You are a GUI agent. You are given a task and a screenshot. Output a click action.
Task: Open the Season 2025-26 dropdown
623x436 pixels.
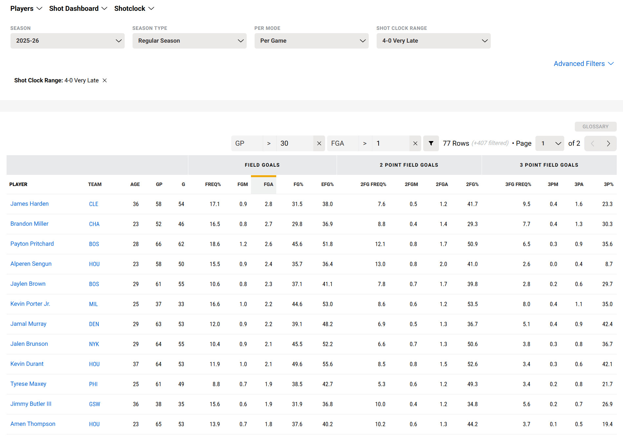click(x=67, y=41)
